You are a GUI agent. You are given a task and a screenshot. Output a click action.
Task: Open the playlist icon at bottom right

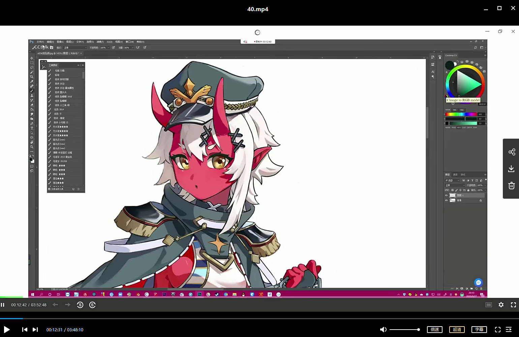click(x=509, y=330)
